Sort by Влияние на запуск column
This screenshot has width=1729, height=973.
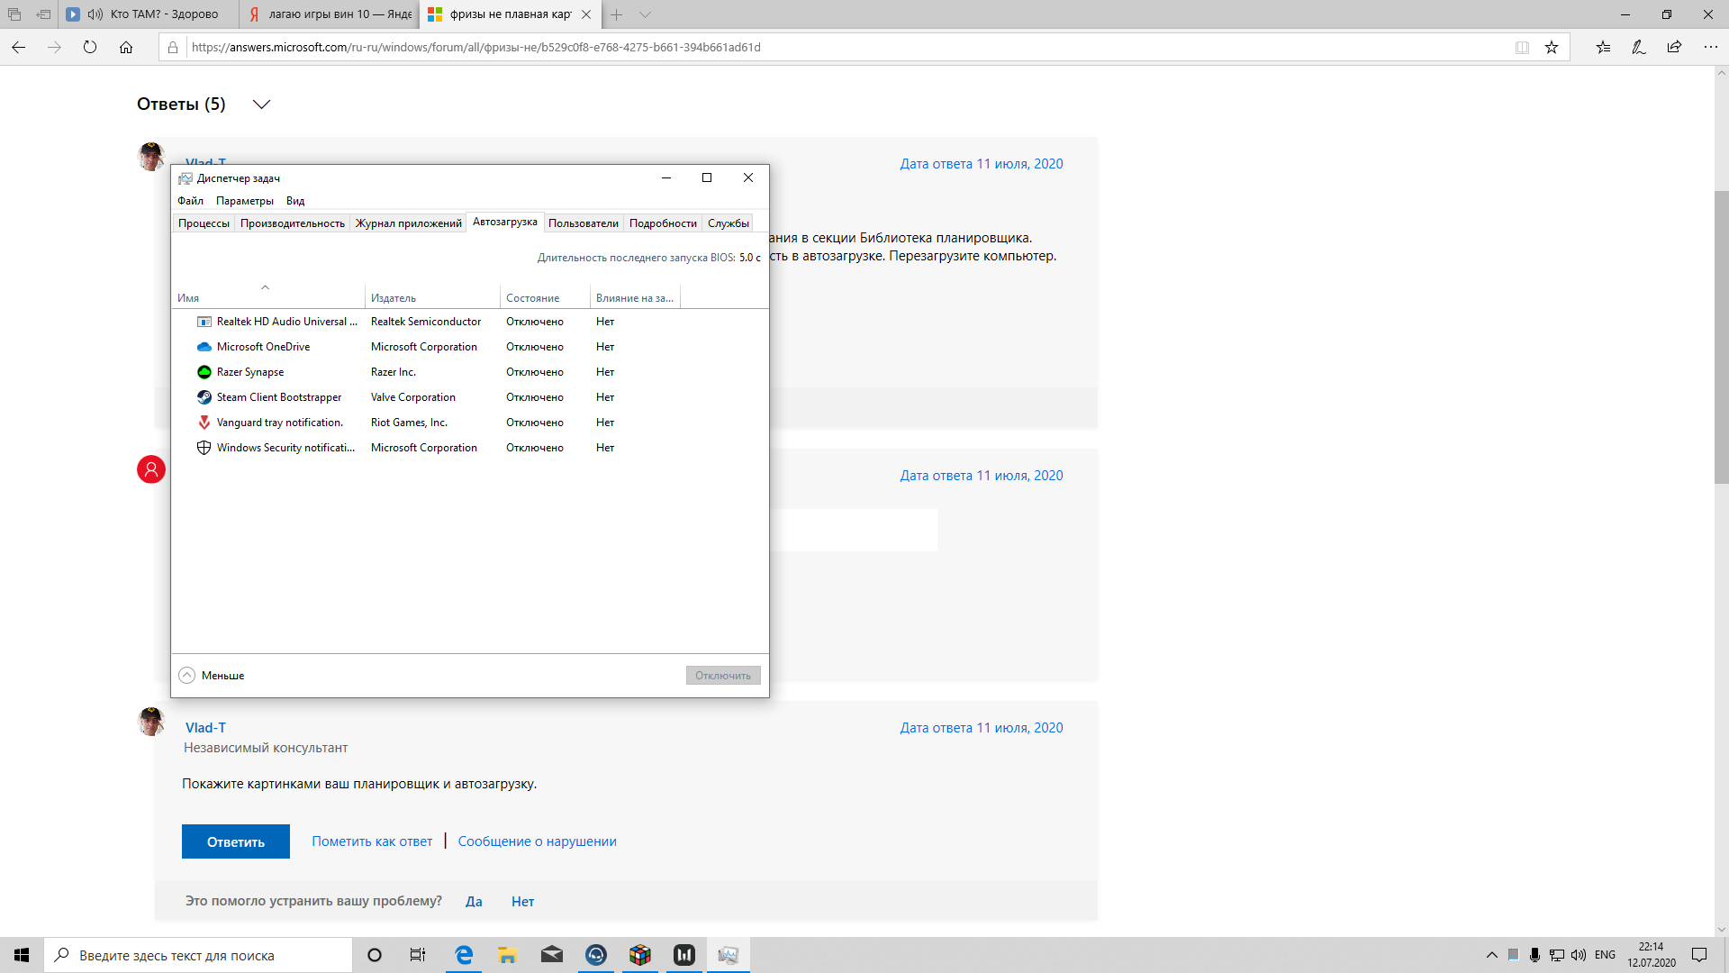pyautogui.click(x=635, y=298)
